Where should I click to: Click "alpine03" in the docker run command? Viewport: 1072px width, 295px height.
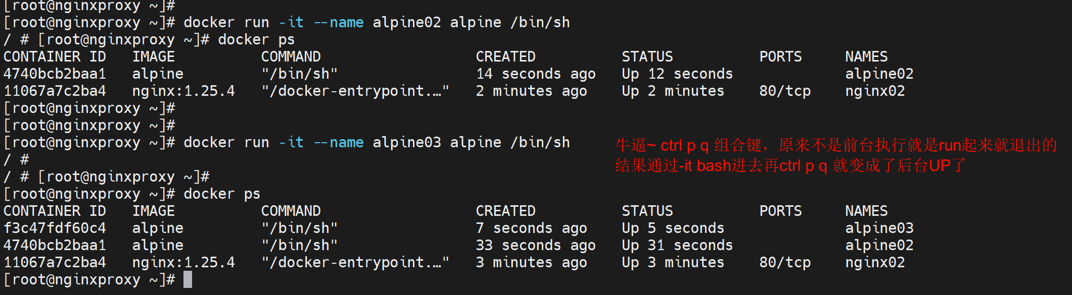(407, 142)
